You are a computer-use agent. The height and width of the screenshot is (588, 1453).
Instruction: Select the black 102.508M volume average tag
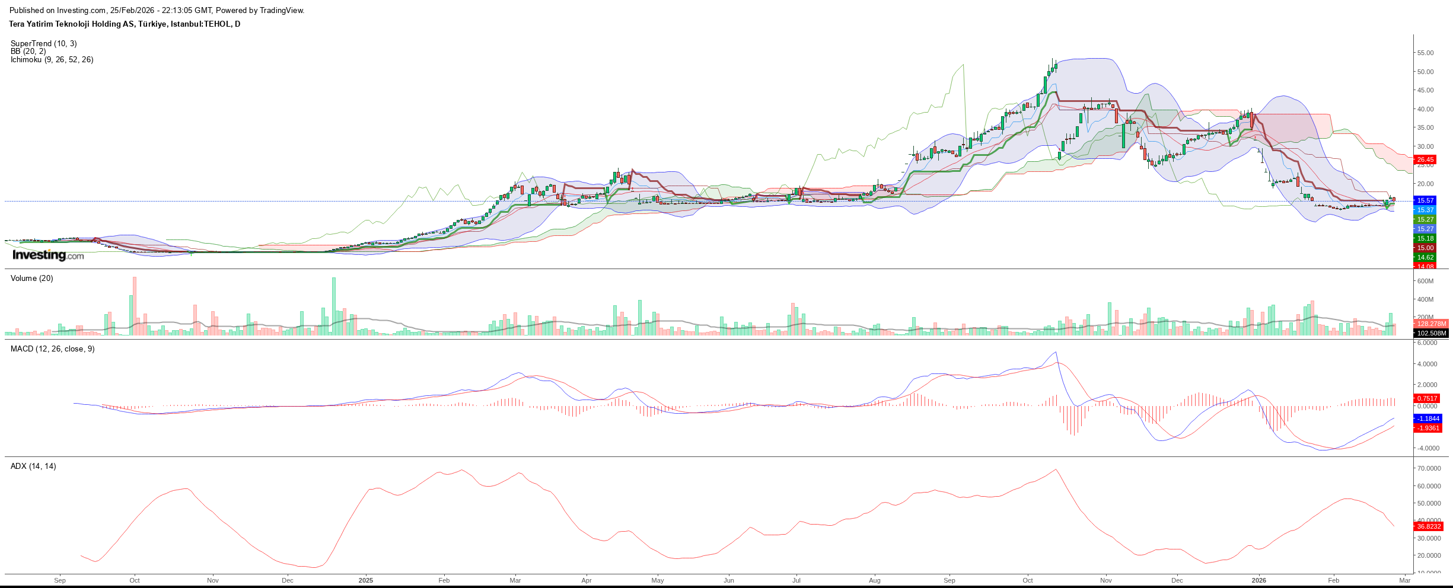point(1431,333)
